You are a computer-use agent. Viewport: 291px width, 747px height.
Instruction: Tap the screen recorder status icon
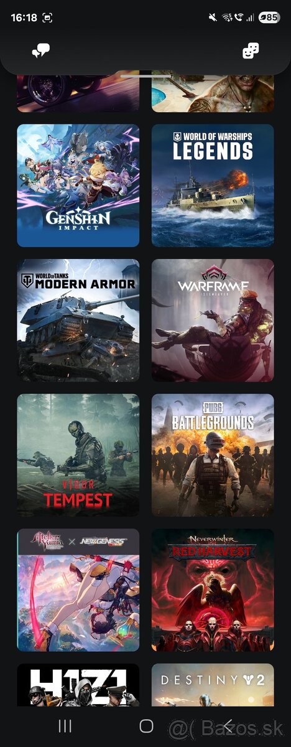click(48, 17)
